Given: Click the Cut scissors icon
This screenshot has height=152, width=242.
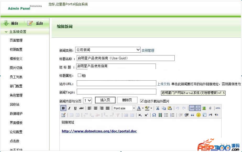Looking at the screenshot, I should (158, 108).
